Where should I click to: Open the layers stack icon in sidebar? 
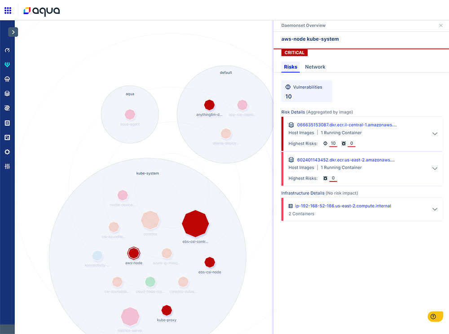tap(7, 93)
